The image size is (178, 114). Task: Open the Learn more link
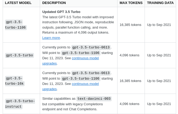51,38
